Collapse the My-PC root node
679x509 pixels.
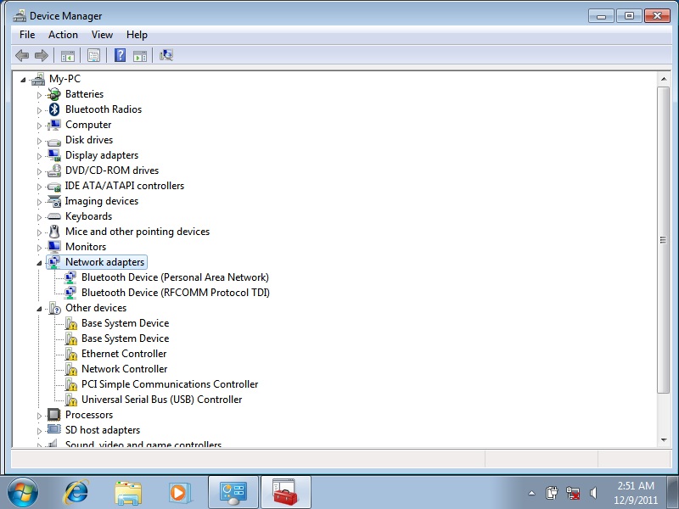[24, 80]
